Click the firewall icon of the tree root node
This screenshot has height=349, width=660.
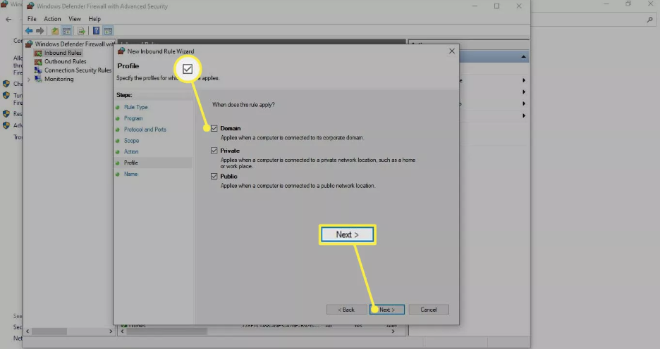pyautogui.click(x=29, y=44)
